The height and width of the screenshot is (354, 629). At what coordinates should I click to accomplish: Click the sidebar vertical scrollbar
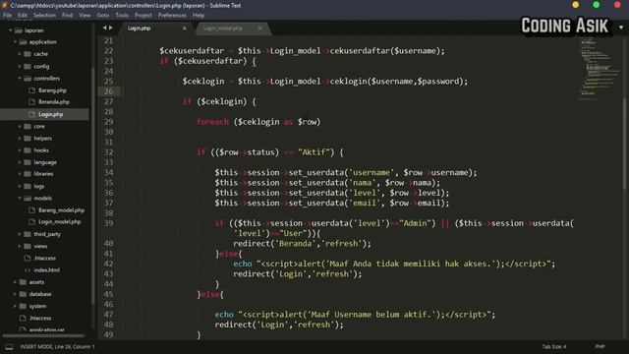pyautogui.click(x=93, y=185)
